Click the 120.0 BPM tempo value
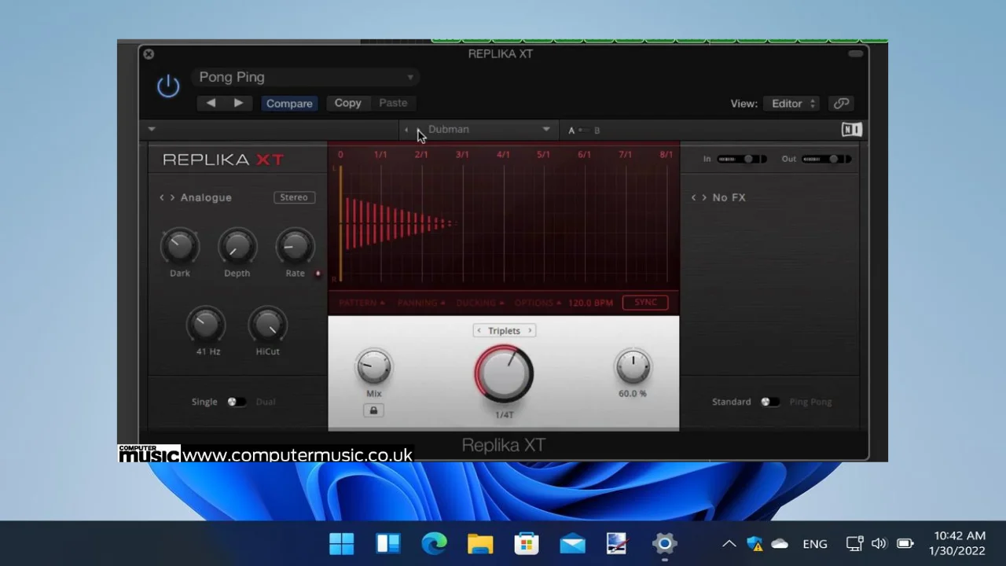Screen dimensions: 1006x566 click(590, 303)
